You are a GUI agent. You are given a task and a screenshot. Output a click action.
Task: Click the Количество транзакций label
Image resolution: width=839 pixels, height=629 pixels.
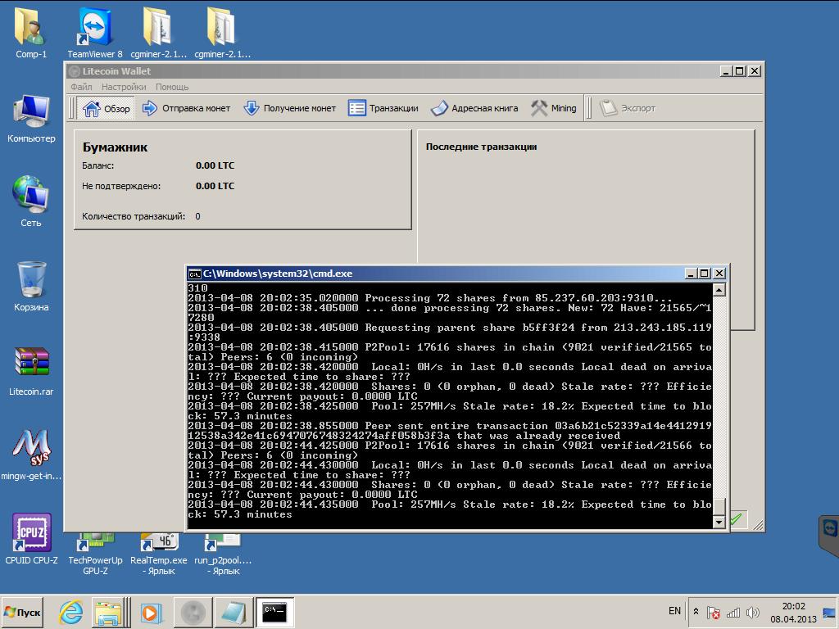click(134, 216)
